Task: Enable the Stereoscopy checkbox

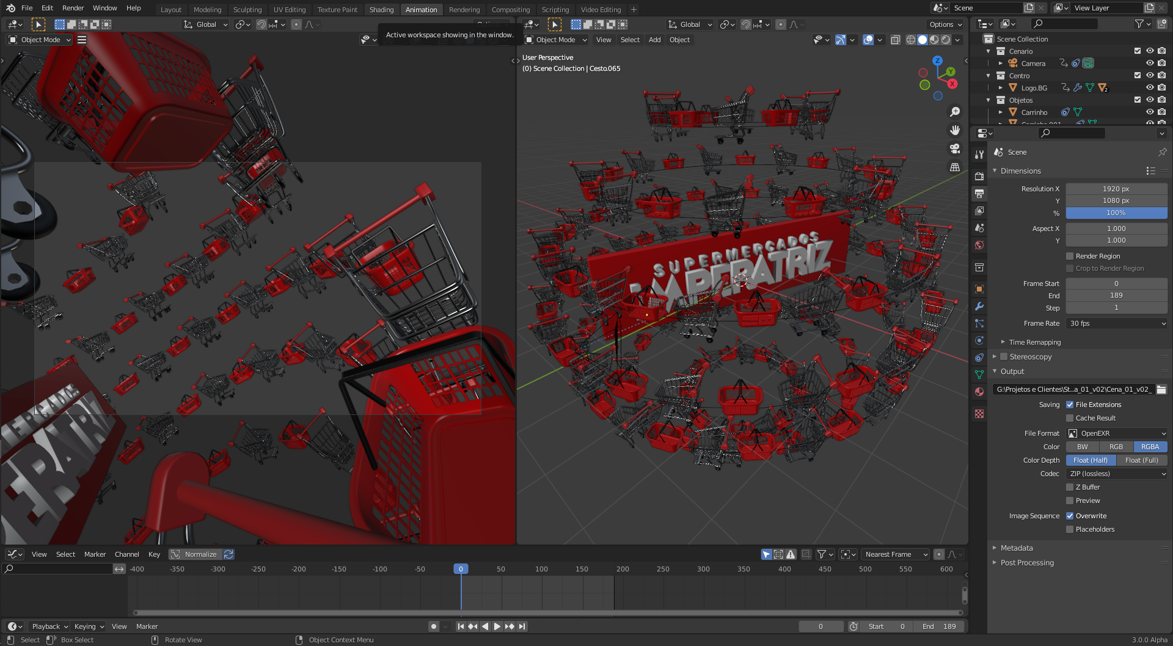Action: (1004, 357)
